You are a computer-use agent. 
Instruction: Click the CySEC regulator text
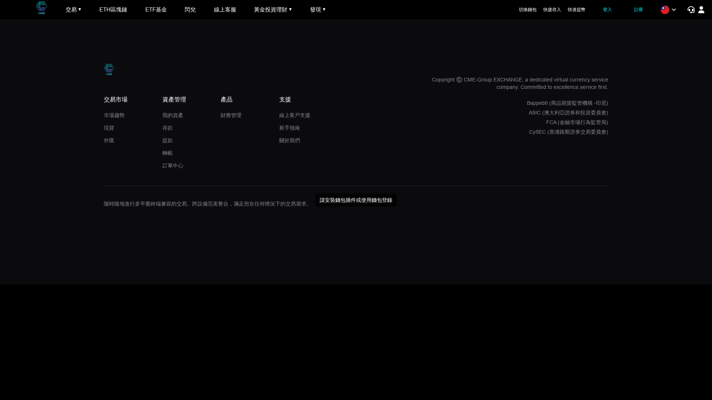tap(568, 132)
